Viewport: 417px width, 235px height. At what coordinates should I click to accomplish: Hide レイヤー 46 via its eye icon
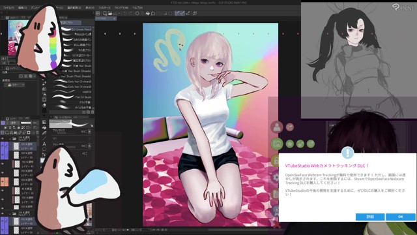[x=3, y=181]
